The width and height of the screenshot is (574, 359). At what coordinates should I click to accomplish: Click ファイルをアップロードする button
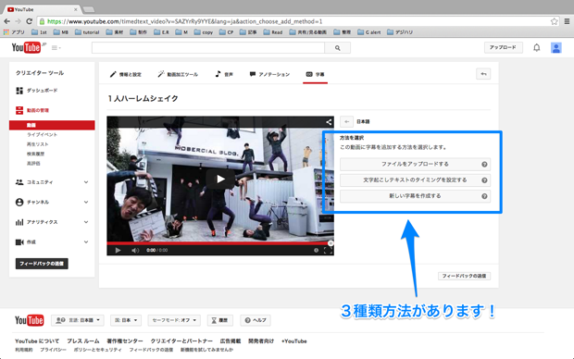click(x=415, y=165)
